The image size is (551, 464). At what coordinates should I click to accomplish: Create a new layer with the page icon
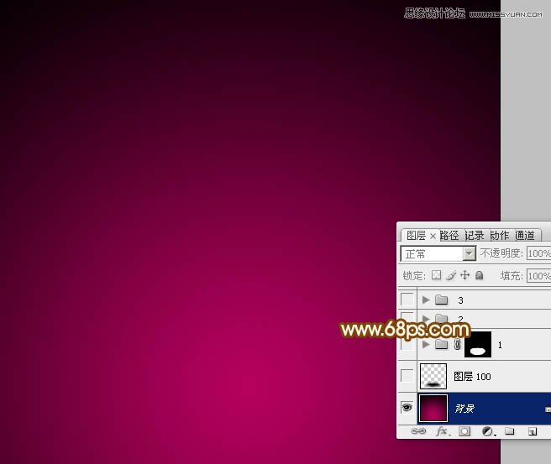tap(533, 431)
